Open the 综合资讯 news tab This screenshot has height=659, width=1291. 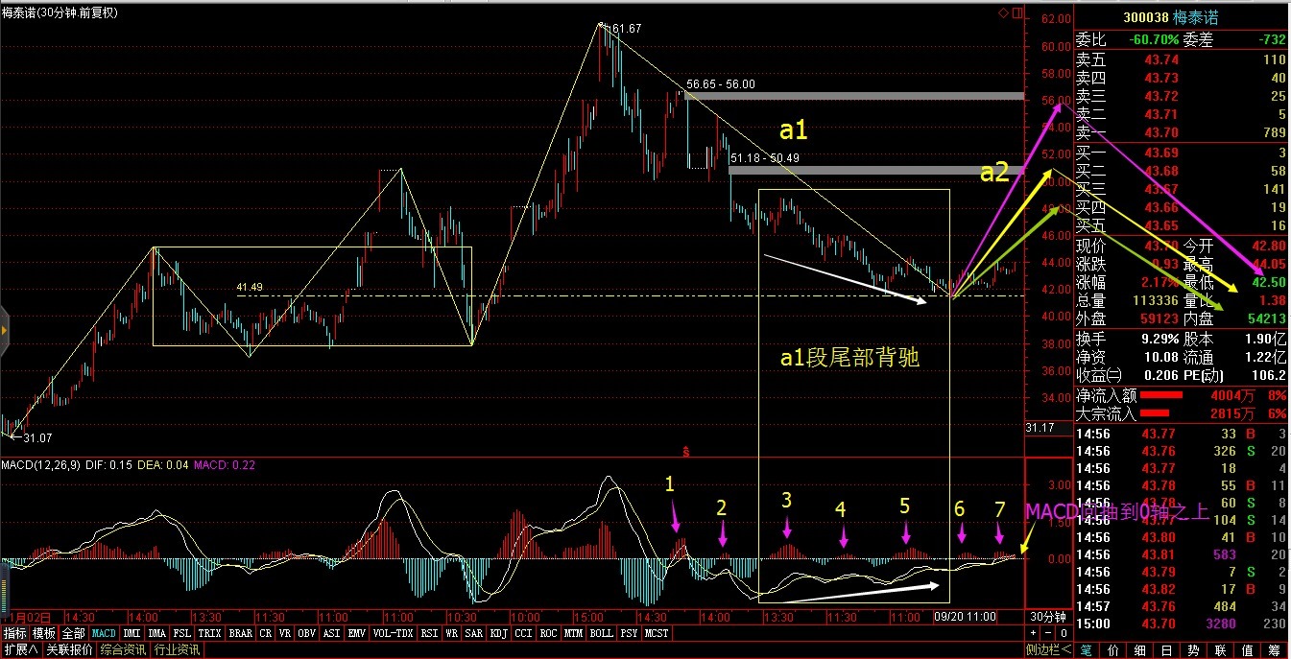[123, 649]
